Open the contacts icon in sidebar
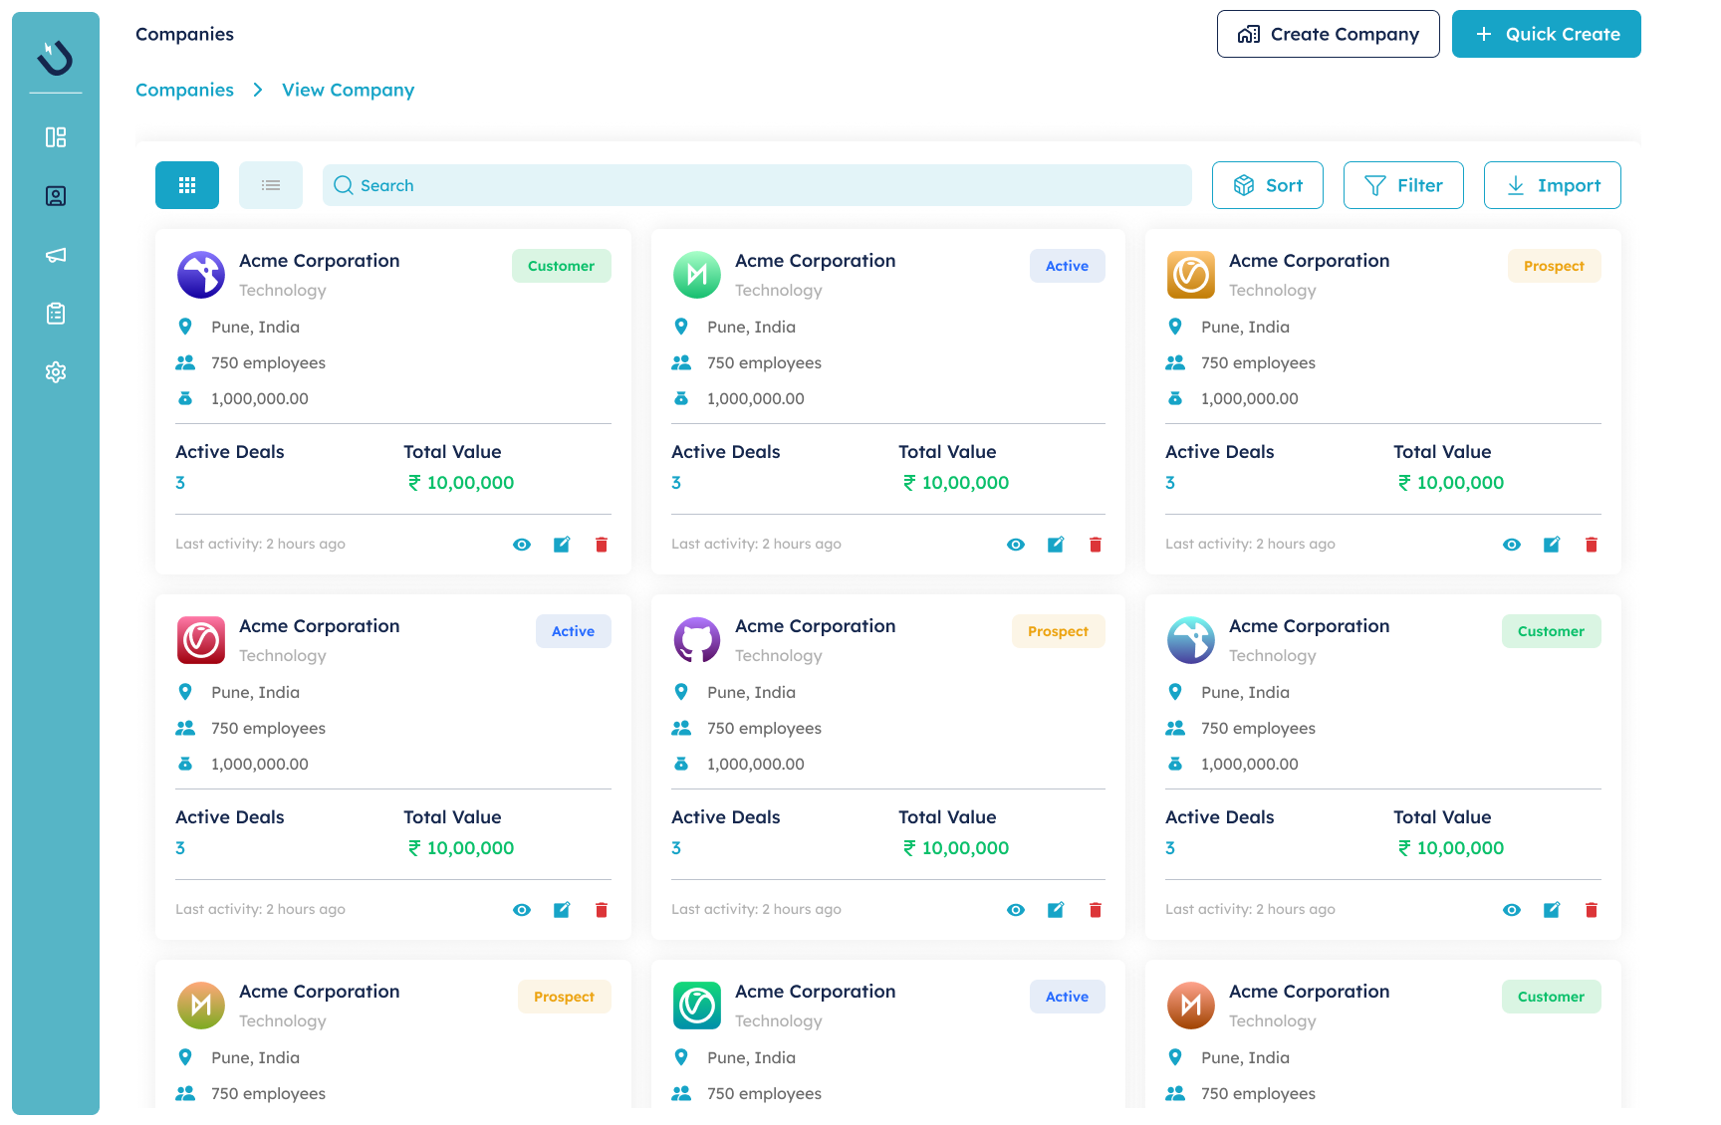This screenshot has height=1125, width=1721. tap(56, 196)
